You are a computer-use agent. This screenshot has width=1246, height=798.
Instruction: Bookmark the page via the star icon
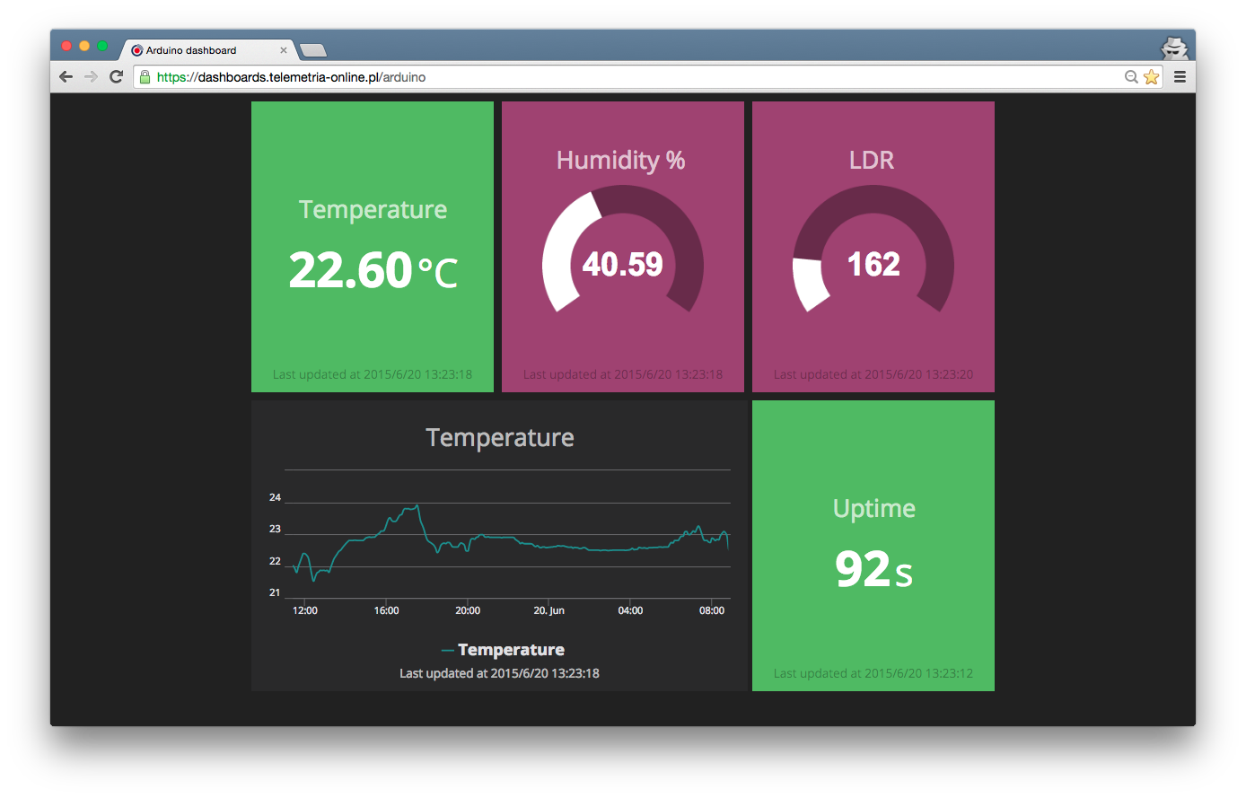1151,76
